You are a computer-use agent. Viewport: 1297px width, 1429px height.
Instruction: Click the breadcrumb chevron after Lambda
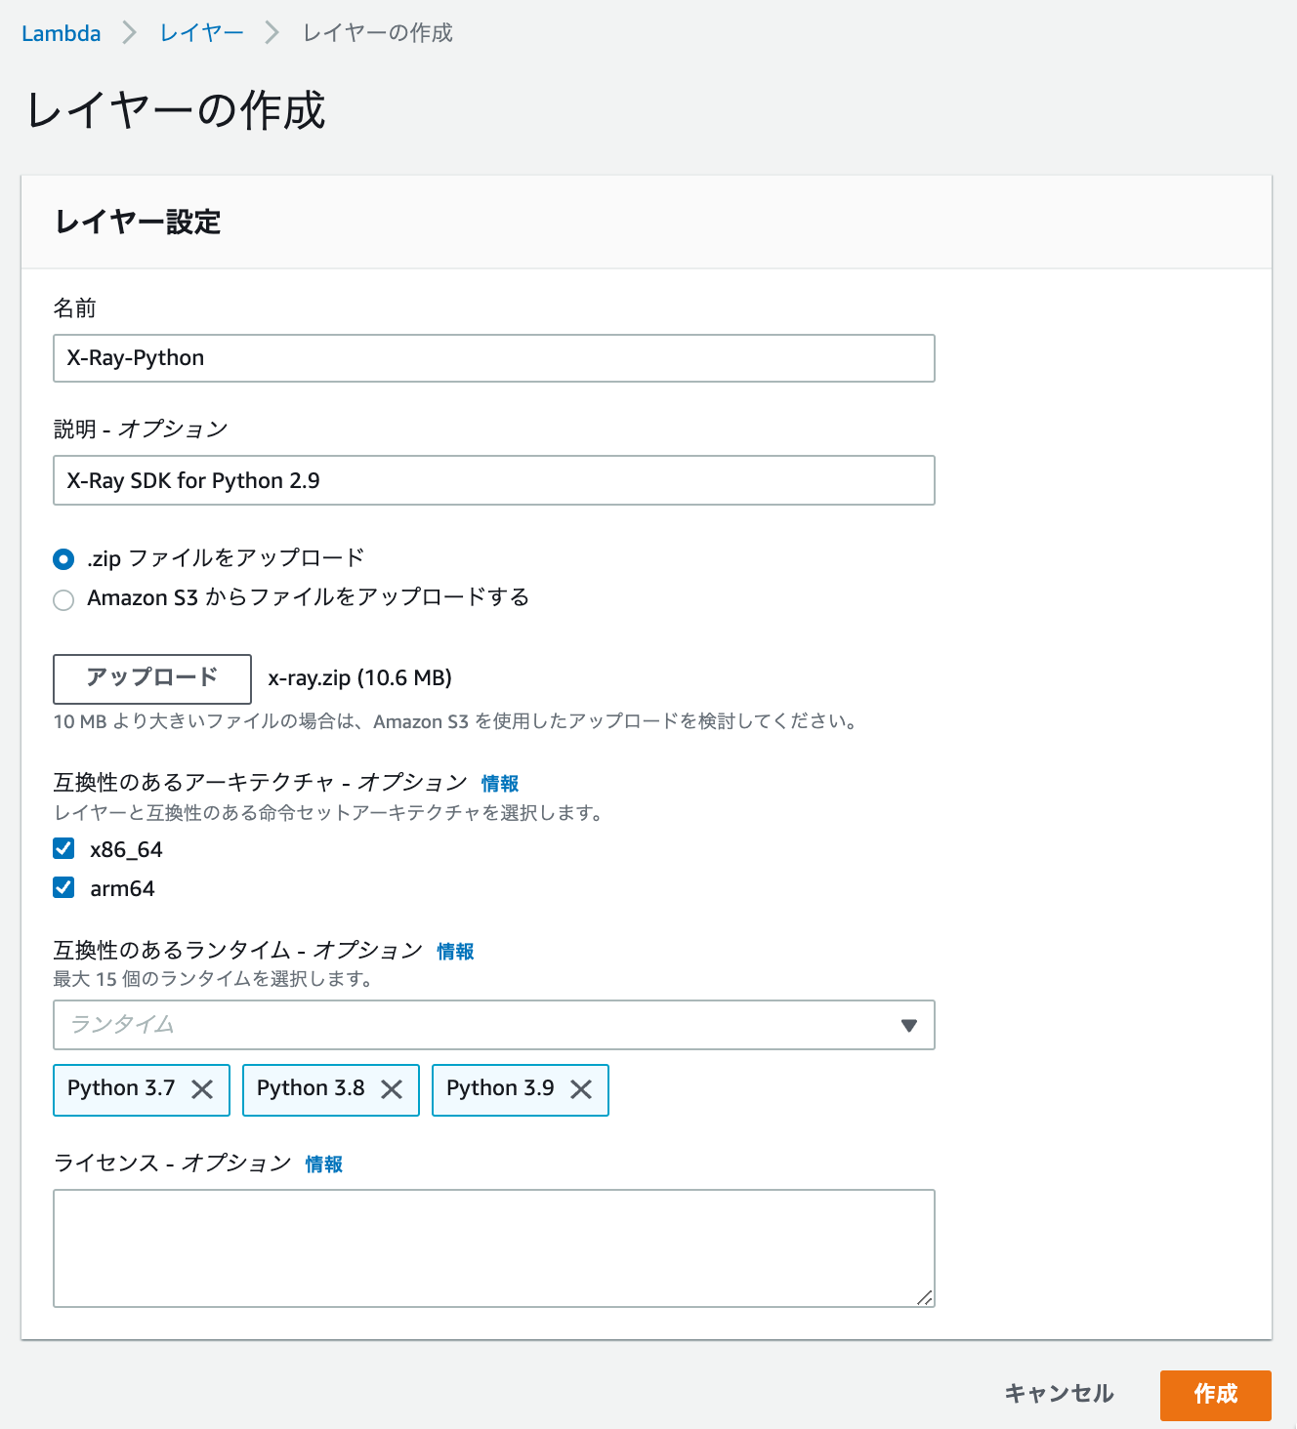(130, 33)
